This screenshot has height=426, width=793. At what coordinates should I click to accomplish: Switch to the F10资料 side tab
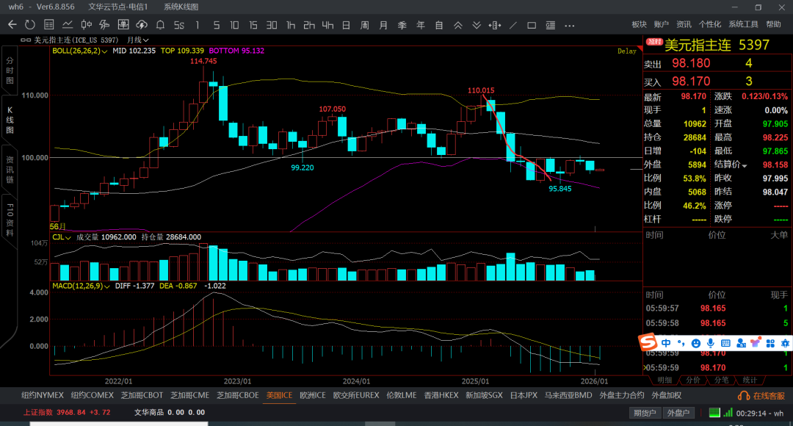pyautogui.click(x=10, y=220)
